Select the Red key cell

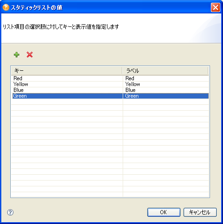click(x=67, y=78)
